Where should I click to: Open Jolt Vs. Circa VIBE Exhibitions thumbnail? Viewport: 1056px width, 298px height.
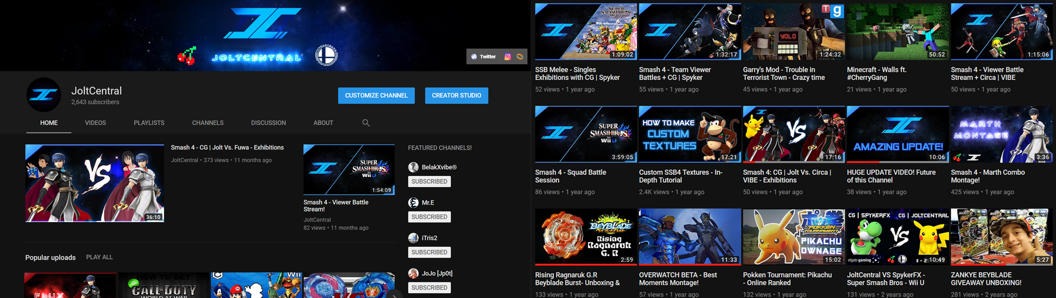coord(794,134)
